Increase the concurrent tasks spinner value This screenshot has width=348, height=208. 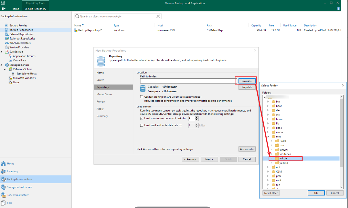(x=197, y=117)
